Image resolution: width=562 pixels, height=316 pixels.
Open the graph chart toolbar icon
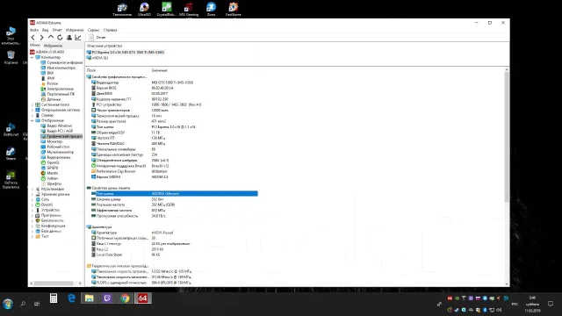click(x=78, y=37)
